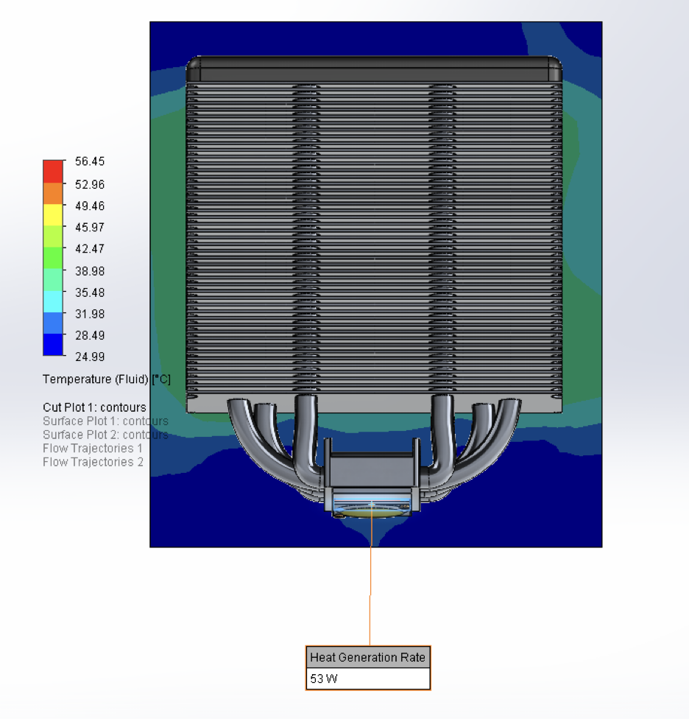689x719 pixels.
Task: Click the orange segment of the color bar
Action: pyautogui.click(x=53, y=194)
